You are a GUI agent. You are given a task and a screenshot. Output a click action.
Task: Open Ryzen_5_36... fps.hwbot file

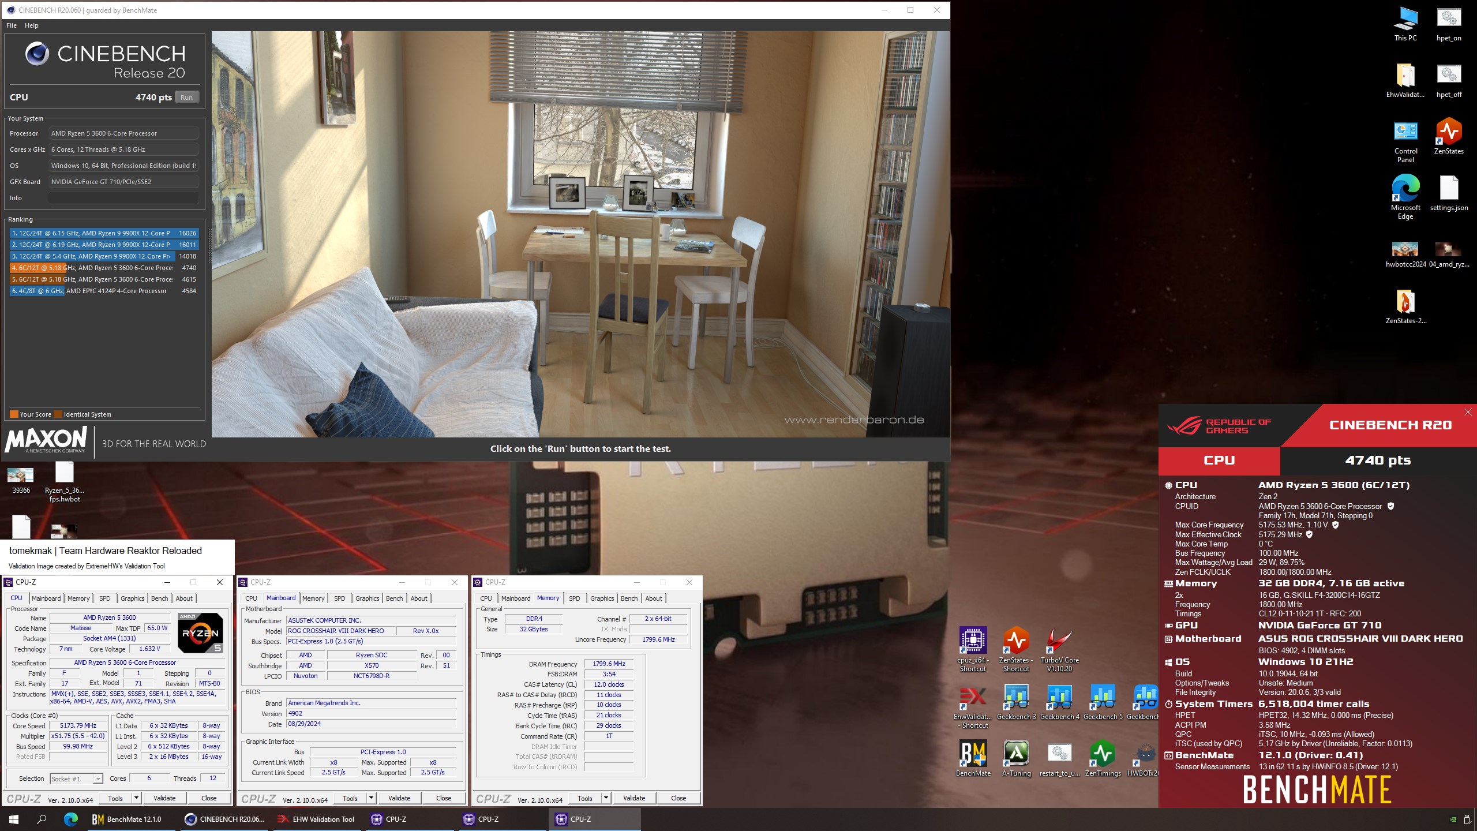click(x=64, y=482)
